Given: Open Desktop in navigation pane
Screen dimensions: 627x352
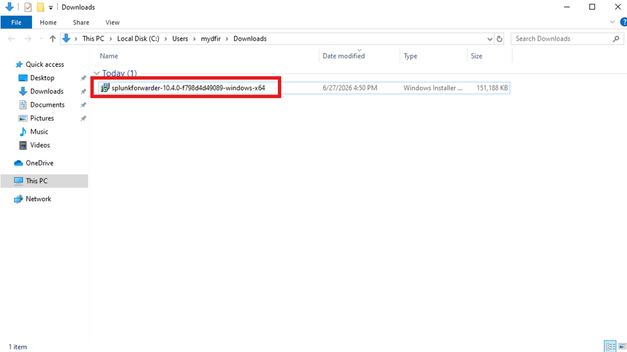Looking at the screenshot, I should 42,78.
